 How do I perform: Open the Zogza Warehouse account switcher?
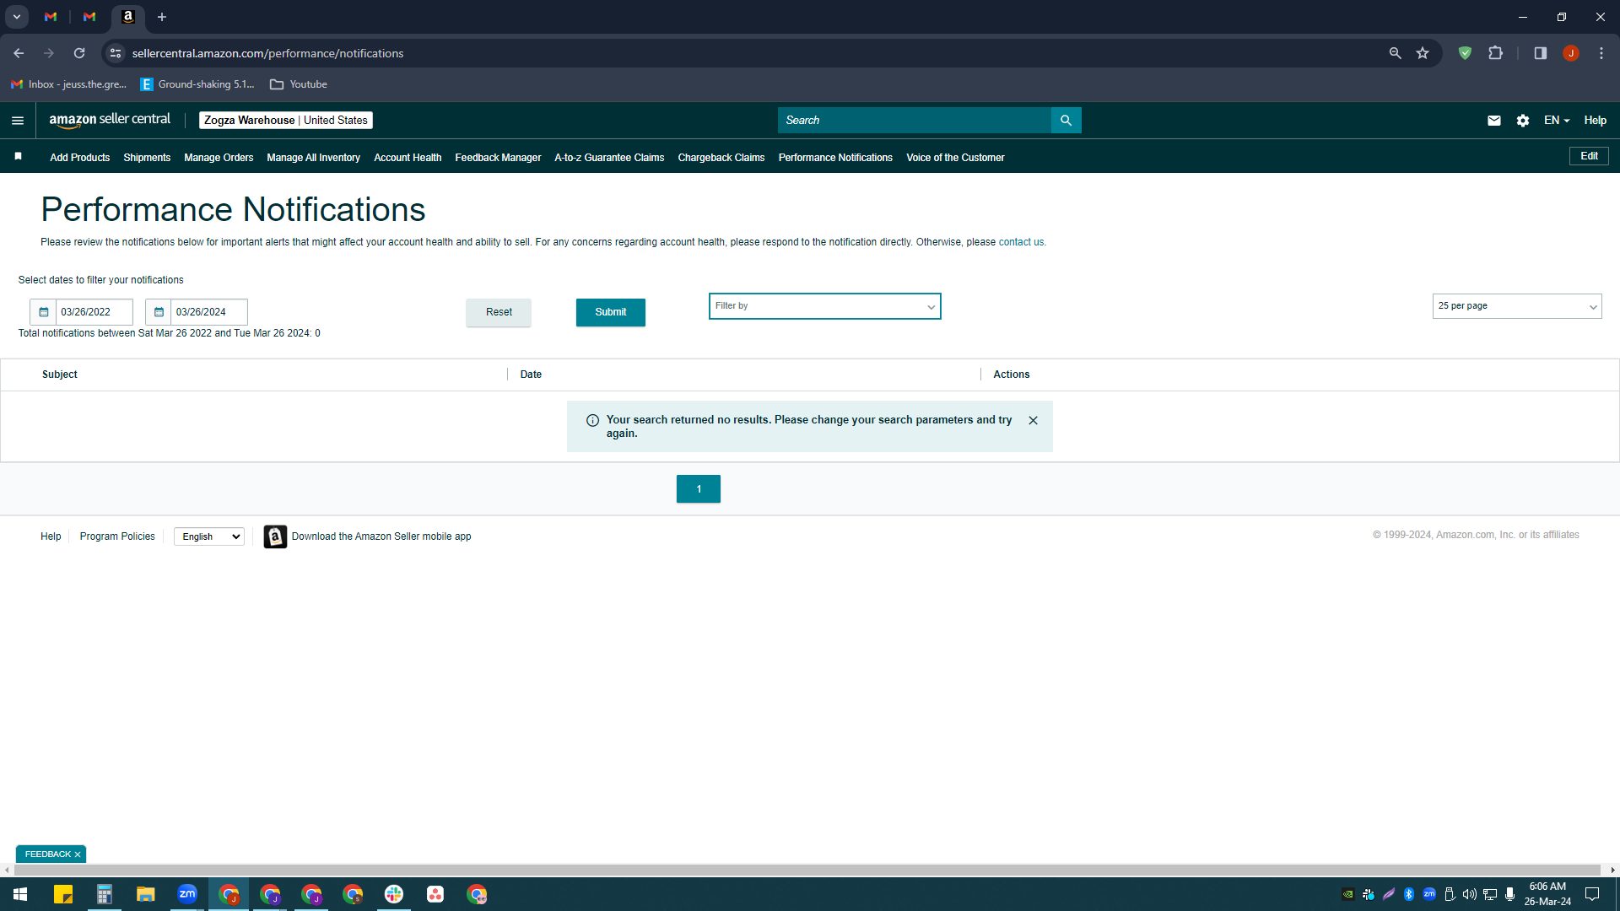point(286,121)
